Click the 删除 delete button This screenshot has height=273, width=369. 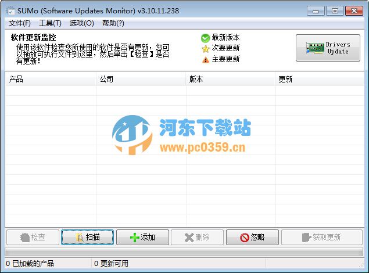point(197,237)
